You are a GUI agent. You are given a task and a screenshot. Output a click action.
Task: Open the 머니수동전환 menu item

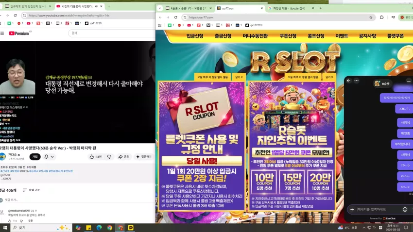click(x=255, y=36)
